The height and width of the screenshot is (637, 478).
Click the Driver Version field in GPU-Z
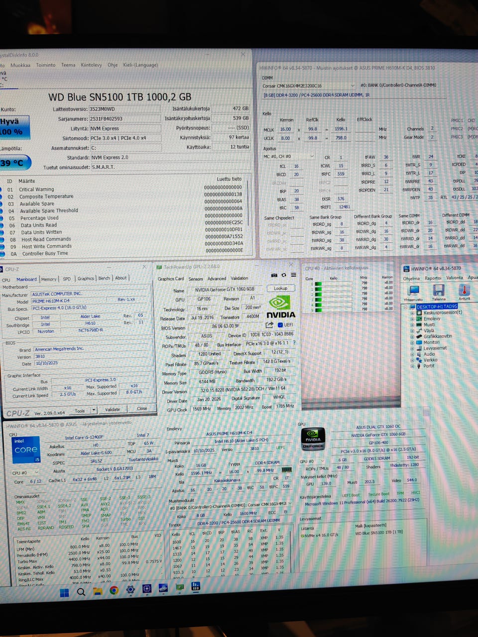coord(242,389)
